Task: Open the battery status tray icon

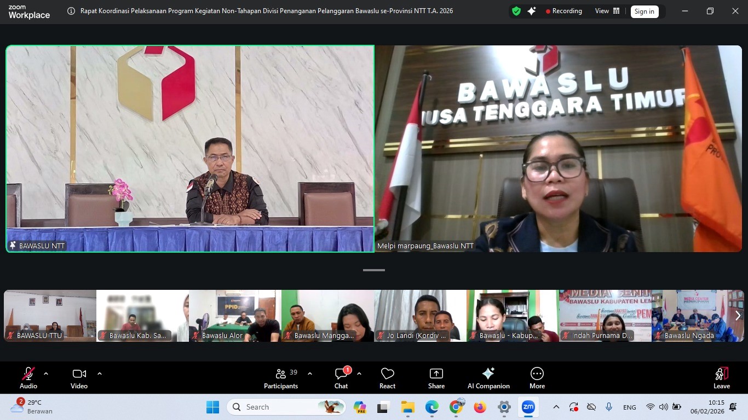Action: coord(677,407)
